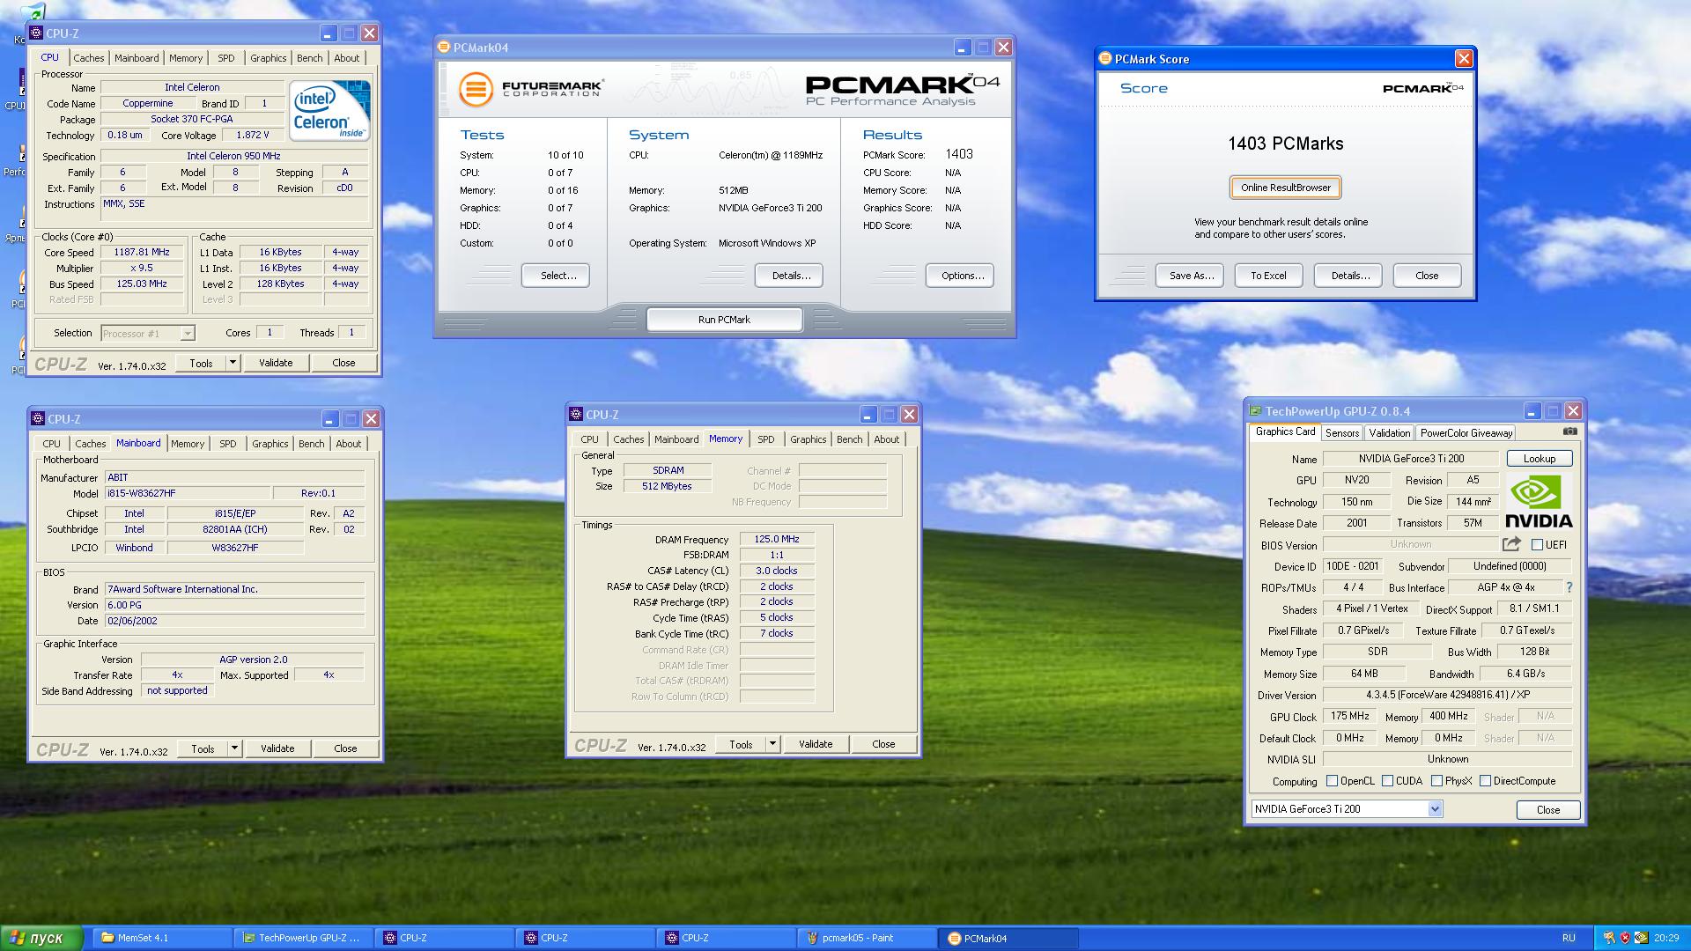Open About tab in CPU-Z Memory window
1691x951 pixels.
(887, 439)
